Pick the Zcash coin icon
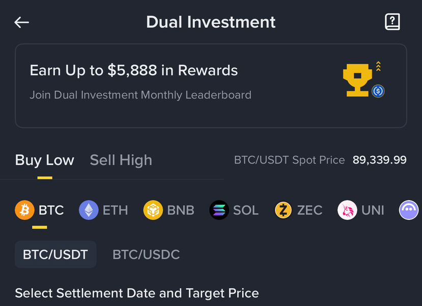The width and height of the screenshot is (422, 306). click(x=283, y=210)
